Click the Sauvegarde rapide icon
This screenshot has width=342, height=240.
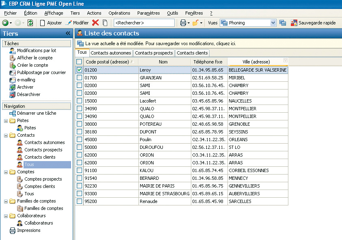[294, 23]
